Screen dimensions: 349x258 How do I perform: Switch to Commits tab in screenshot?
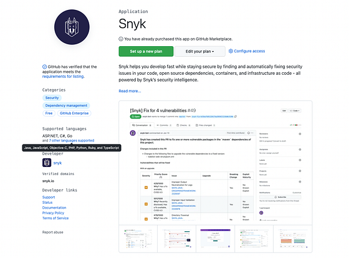[x=164, y=125]
